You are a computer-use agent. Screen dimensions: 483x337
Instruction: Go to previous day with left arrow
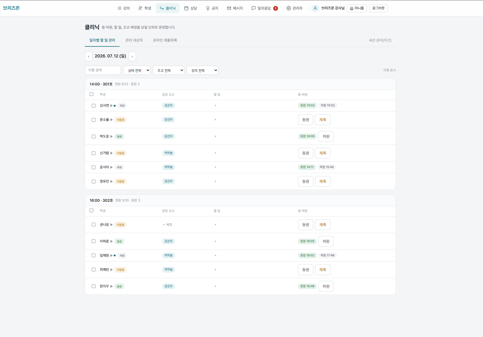(x=89, y=56)
